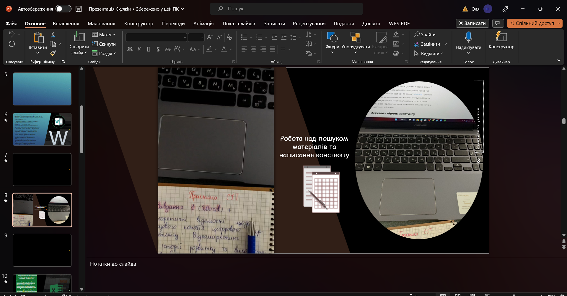Click the Format Painter brush icon
567x296 pixels.
[x=53, y=53]
